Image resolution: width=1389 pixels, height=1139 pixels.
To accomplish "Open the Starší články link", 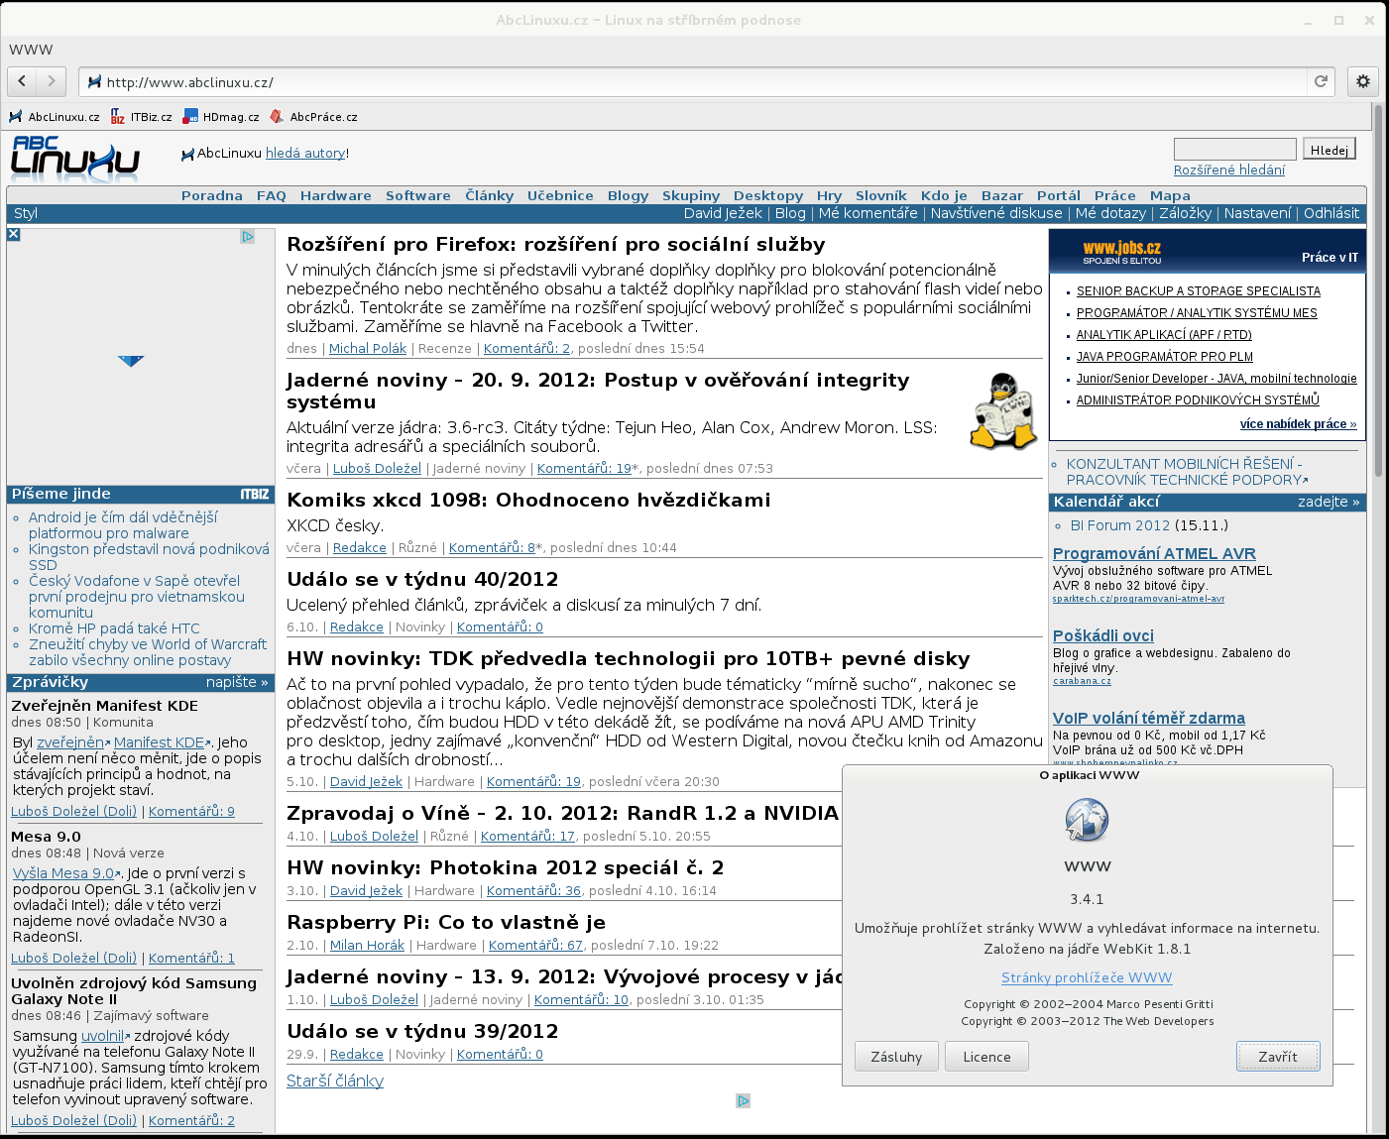I will tap(335, 1081).
